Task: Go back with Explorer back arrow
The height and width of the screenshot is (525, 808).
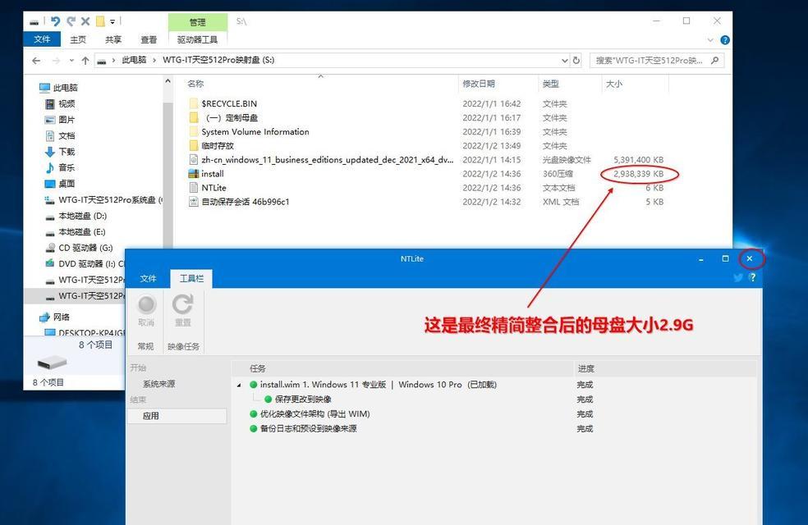Action: (36, 60)
